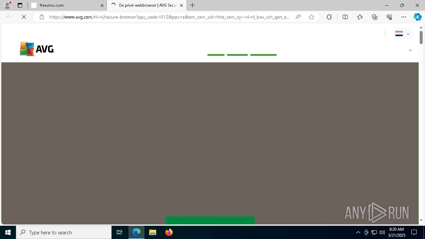Open the clock showing 8:20 AM
The height and width of the screenshot is (239, 425).
396,232
